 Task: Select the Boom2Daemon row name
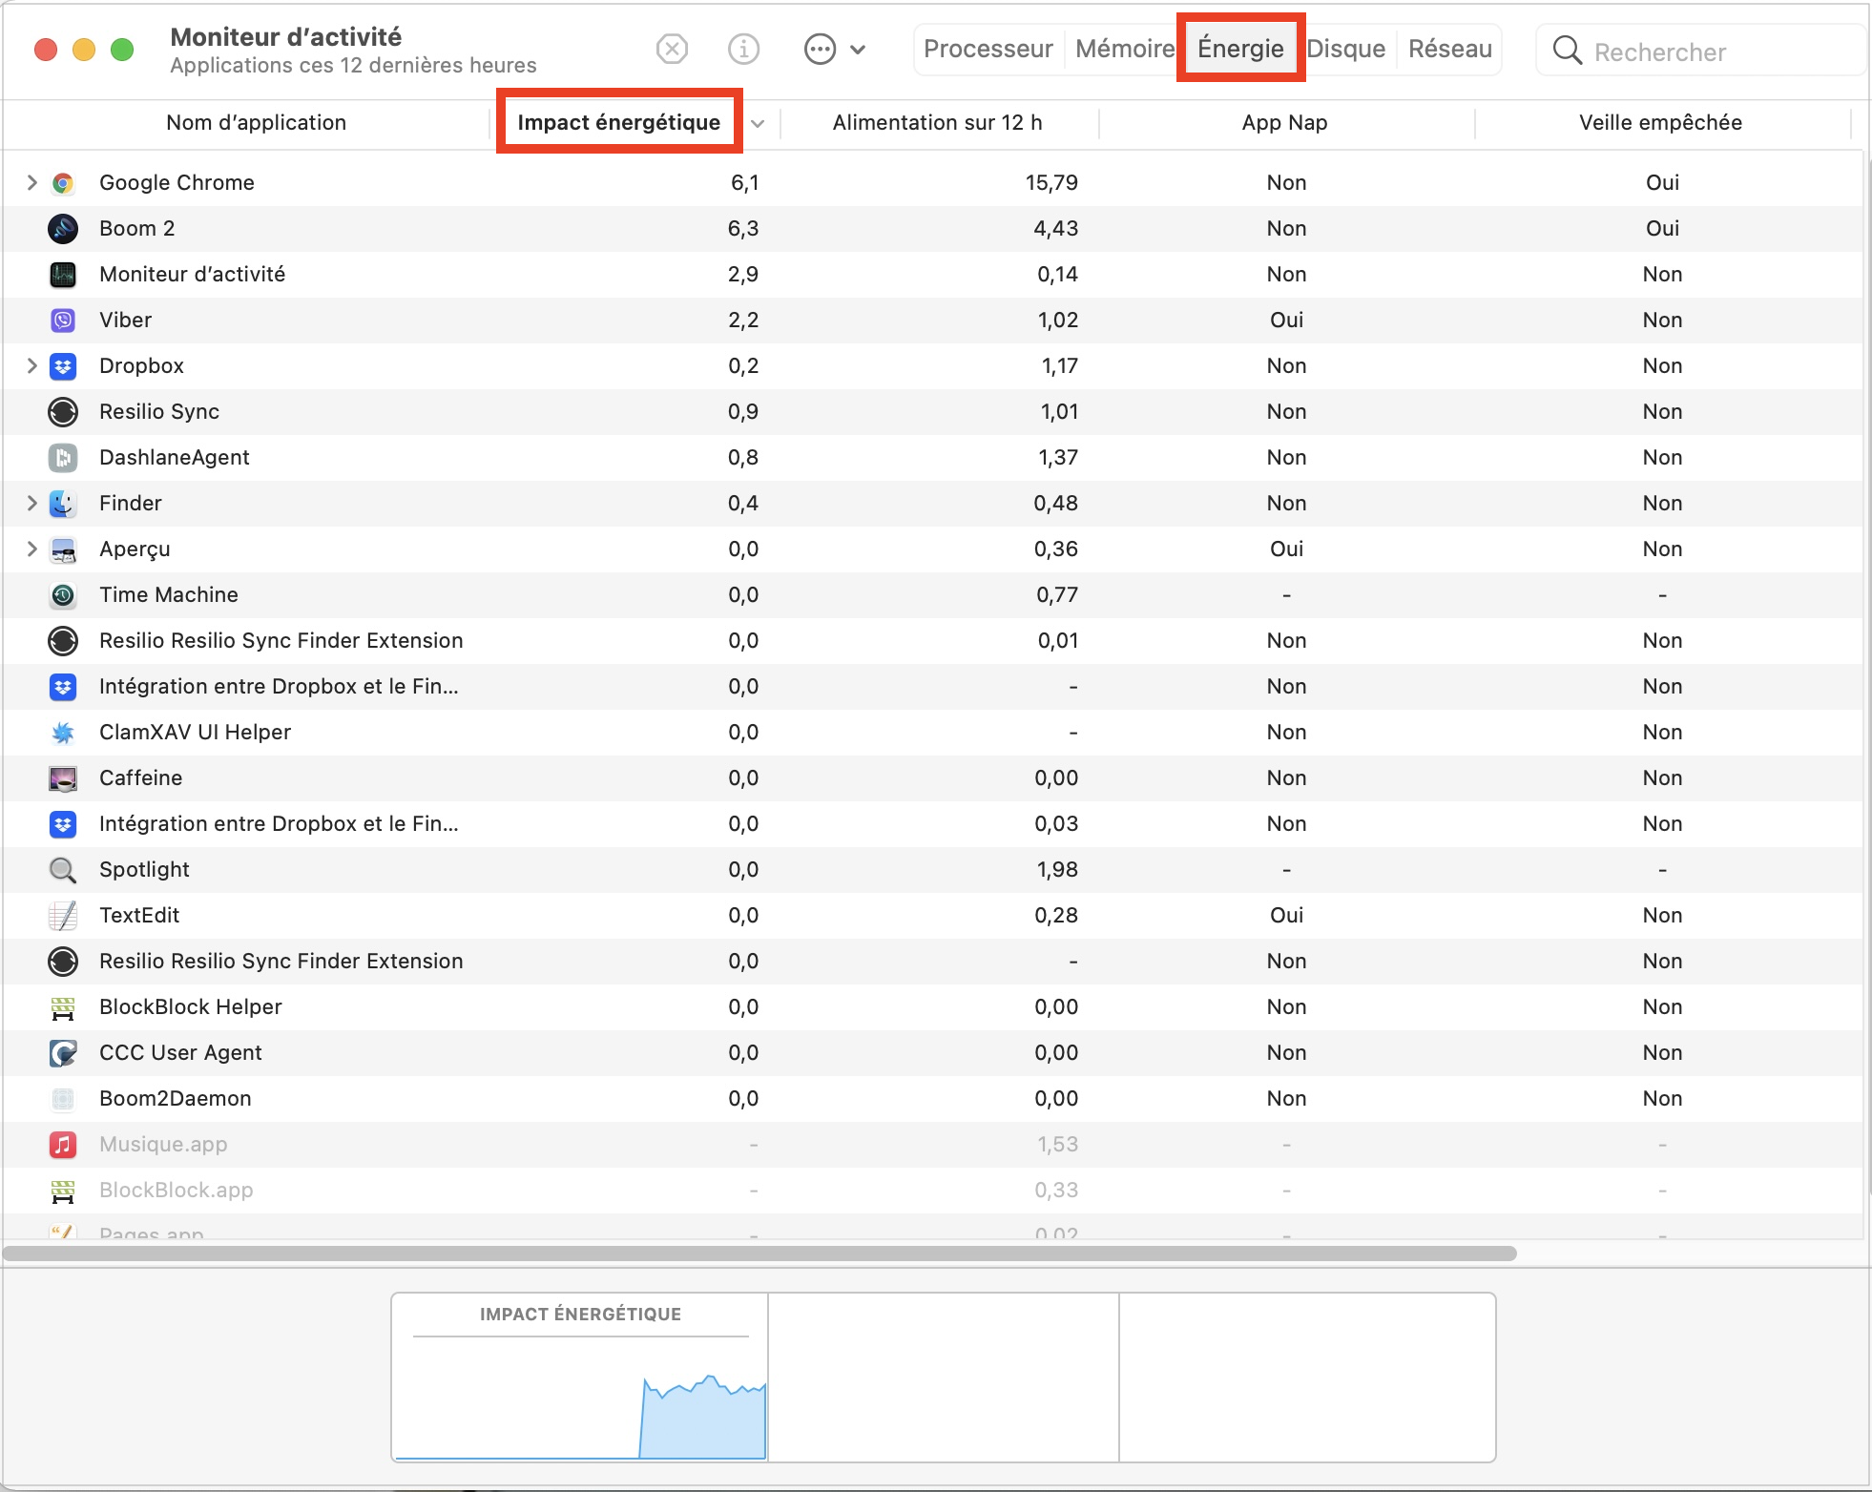pyautogui.click(x=176, y=1099)
